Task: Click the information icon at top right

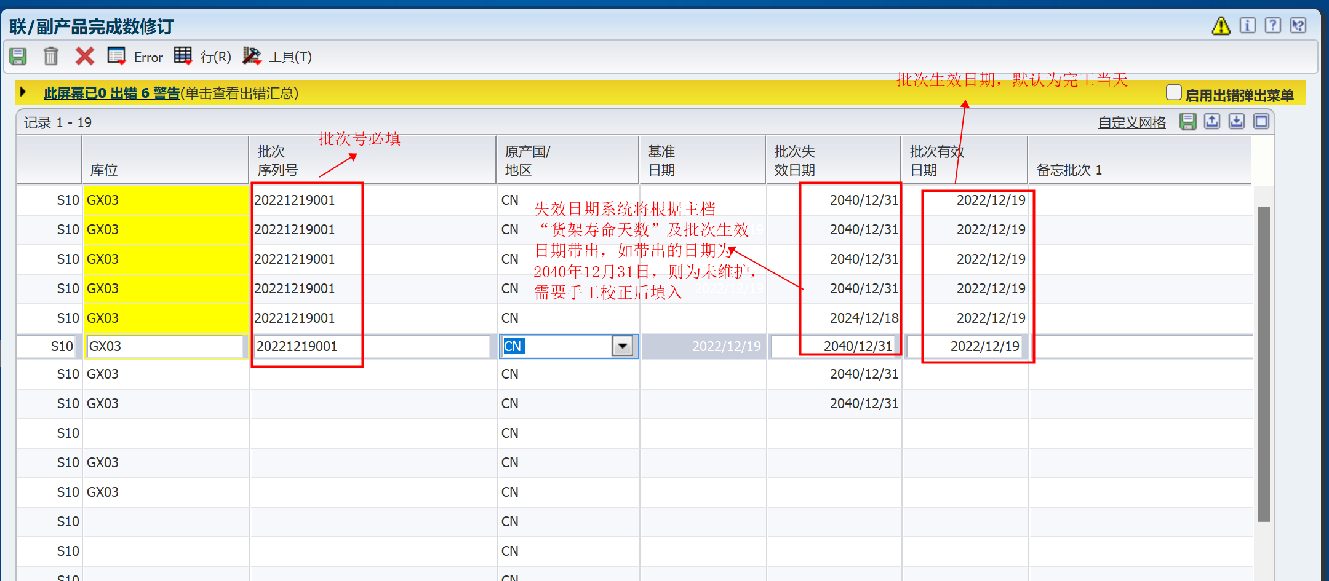Action: [1247, 25]
